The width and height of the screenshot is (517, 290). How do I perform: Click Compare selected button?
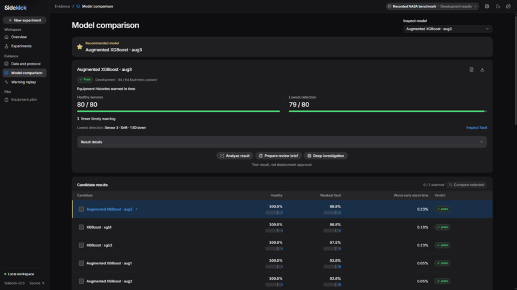(x=466, y=184)
